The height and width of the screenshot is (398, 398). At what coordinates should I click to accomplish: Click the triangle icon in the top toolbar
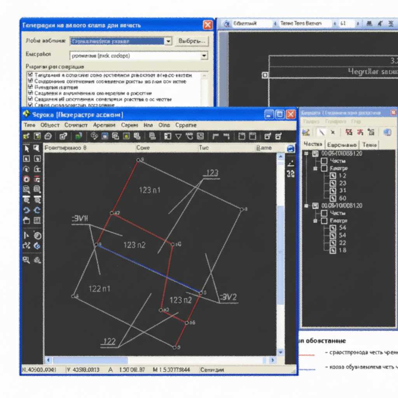pos(178,136)
